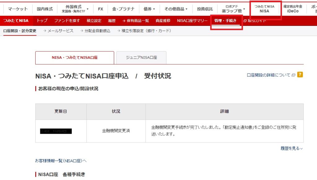Open the 債券 dropdown in top navigation
The width and height of the screenshot is (317, 180).
[x=149, y=9]
